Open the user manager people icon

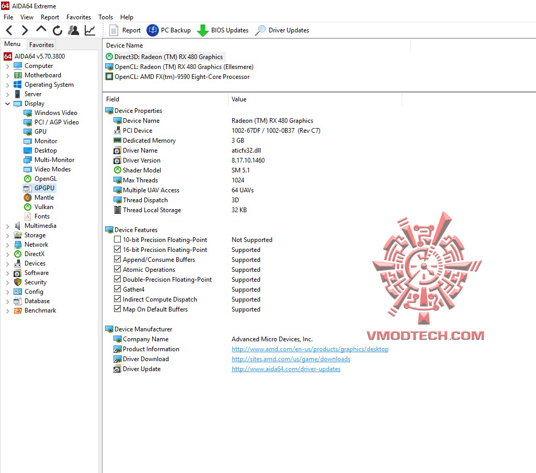click(x=74, y=30)
